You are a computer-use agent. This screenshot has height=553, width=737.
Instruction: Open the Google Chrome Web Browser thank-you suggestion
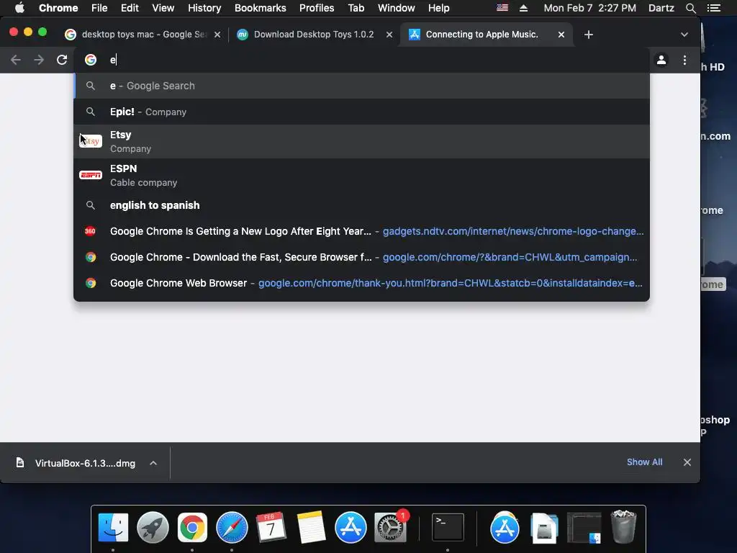coord(361,283)
